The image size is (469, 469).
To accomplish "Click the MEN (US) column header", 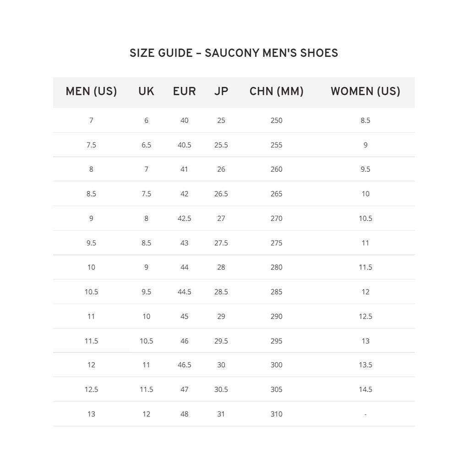I will coord(91,92).
